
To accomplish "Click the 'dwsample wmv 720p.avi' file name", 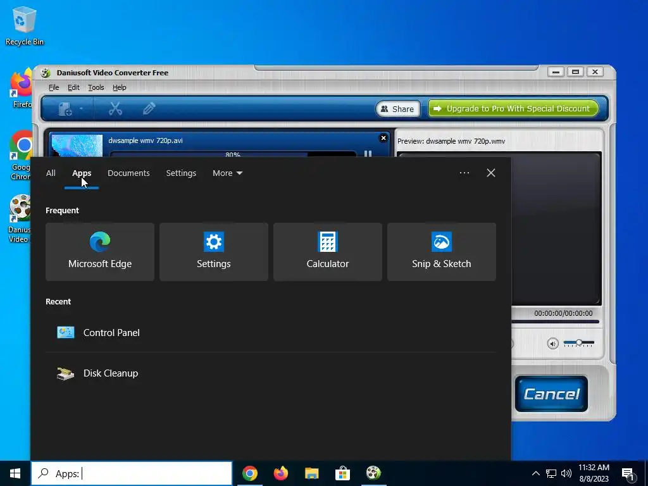I will (146, 140).
